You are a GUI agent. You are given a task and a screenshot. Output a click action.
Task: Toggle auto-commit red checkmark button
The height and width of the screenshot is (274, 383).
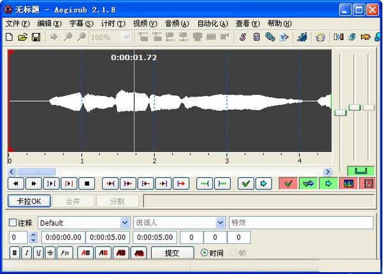289,184
